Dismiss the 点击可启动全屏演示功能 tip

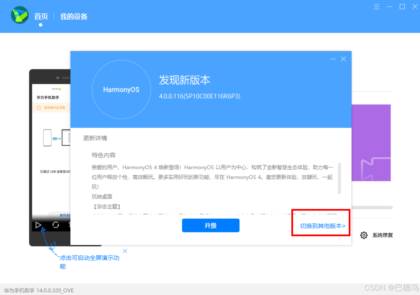coord(125,251)
